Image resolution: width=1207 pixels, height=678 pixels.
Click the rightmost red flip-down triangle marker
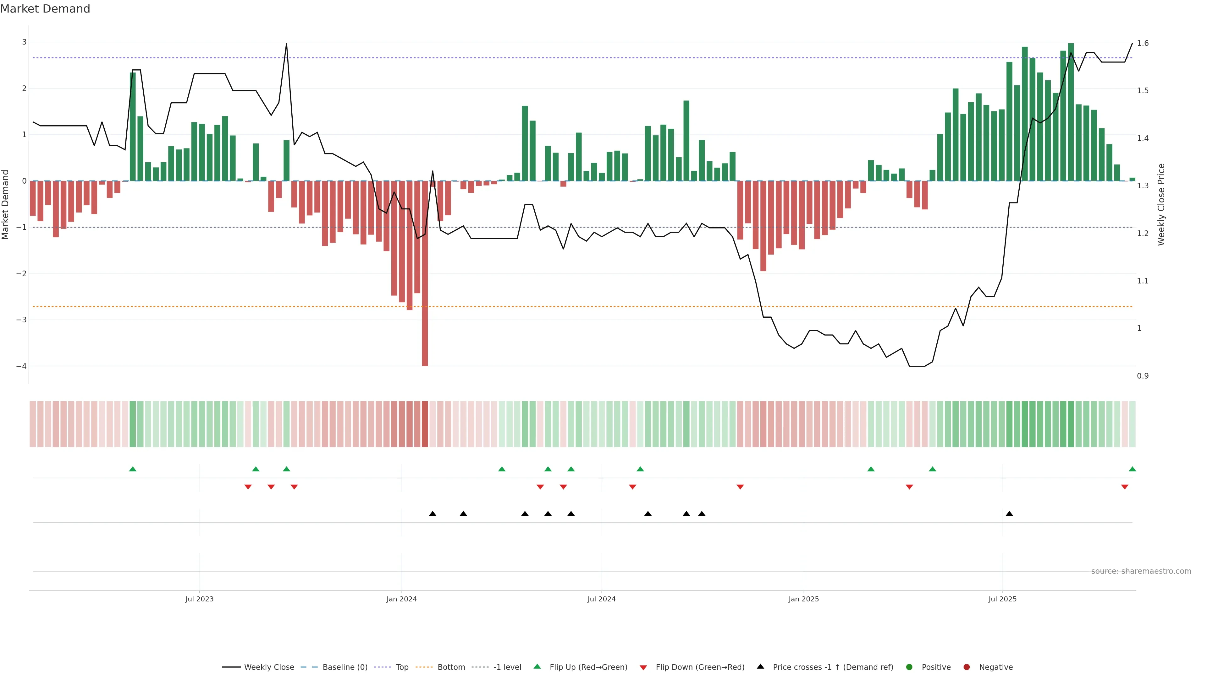pos(1125,487)
